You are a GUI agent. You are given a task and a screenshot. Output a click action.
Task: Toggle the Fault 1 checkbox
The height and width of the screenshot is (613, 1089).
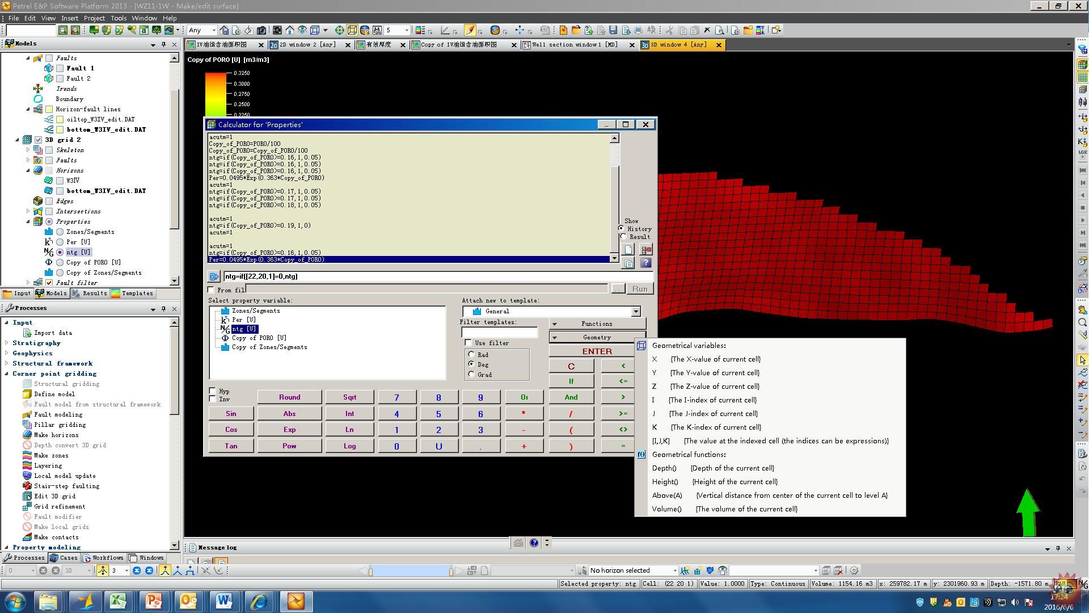(x=60, y=68)
